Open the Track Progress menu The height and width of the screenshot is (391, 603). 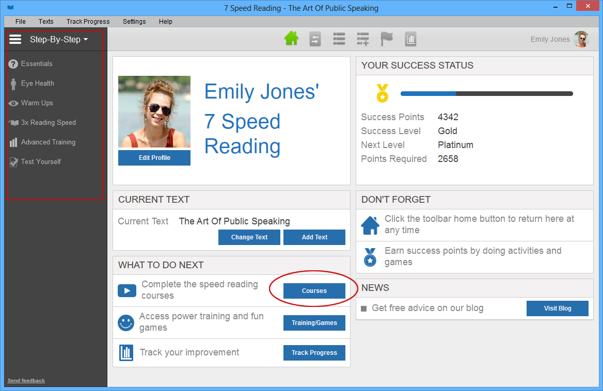(x=88, y=21)
